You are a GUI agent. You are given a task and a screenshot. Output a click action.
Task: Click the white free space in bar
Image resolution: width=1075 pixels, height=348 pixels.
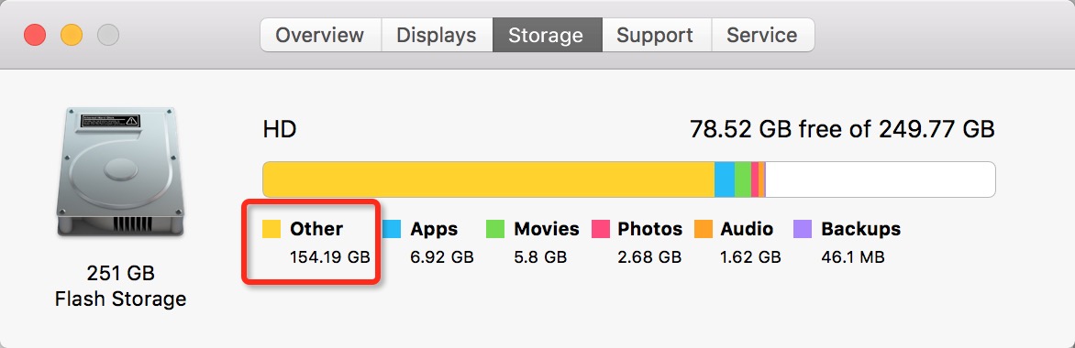click(880, 179)
